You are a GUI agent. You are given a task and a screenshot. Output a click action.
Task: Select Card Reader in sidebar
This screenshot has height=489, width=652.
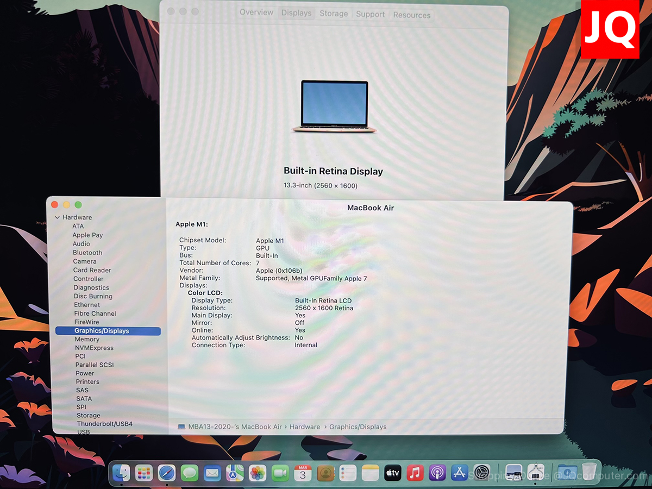(92, 270)
